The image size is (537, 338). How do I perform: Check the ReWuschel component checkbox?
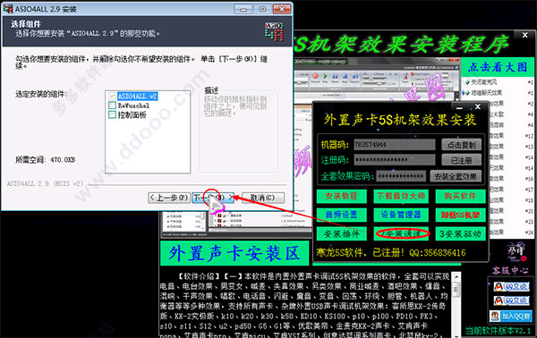pos(112,106)
